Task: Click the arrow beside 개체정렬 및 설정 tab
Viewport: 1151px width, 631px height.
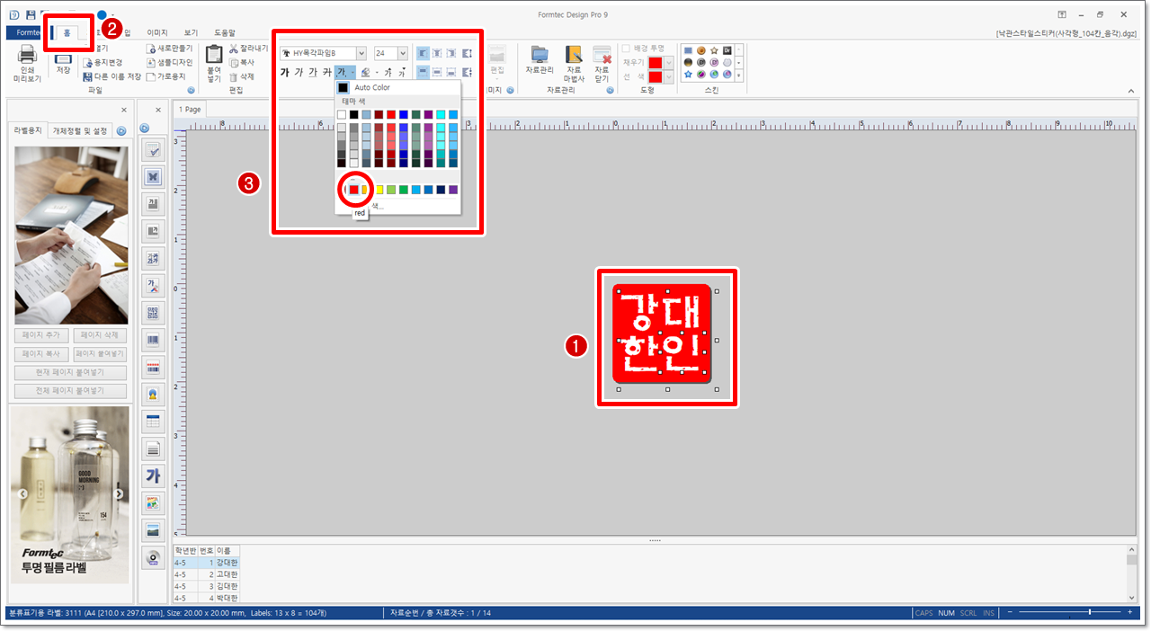Action: pyautogui.click(x=121, y=131)
